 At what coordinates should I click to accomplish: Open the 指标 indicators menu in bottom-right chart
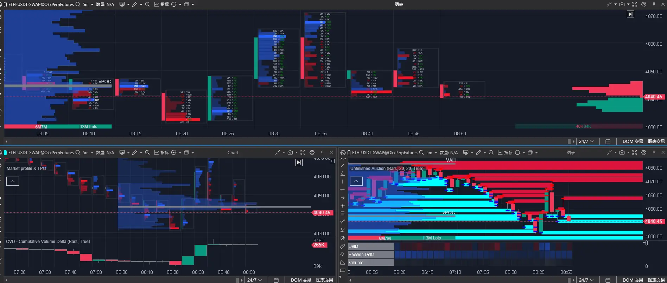click(x=505, y=153)
